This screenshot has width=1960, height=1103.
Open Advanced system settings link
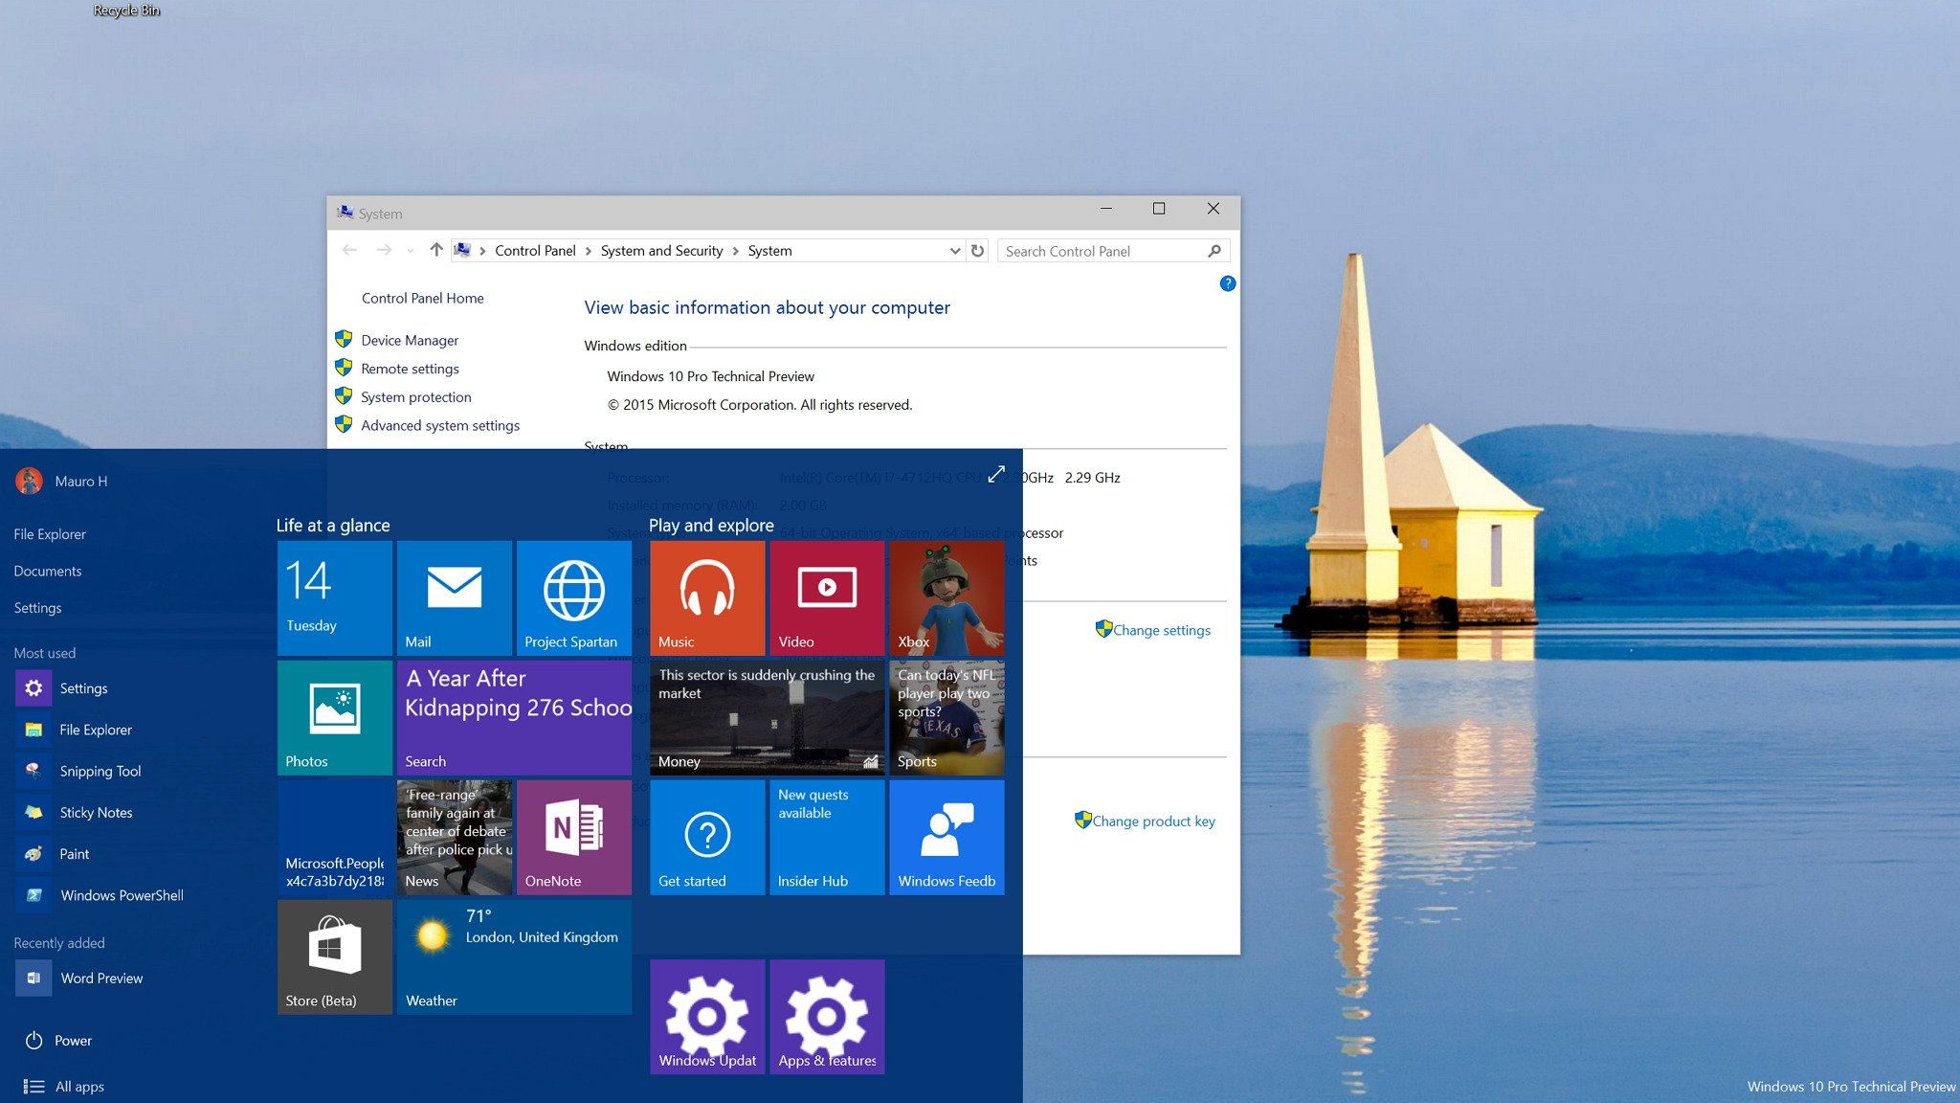[x=440, y=425]
